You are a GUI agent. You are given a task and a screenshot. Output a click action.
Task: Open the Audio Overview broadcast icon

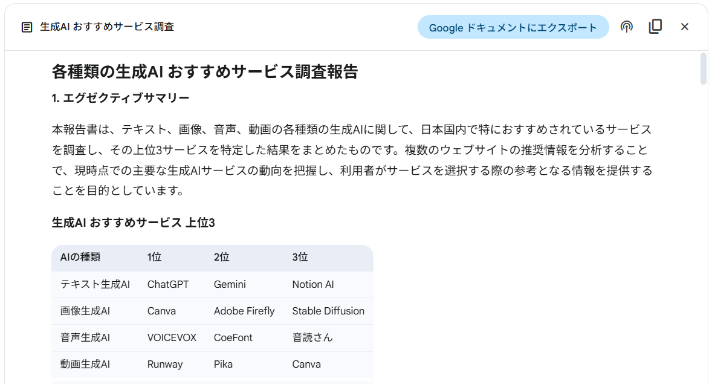(x=626, y=27)
